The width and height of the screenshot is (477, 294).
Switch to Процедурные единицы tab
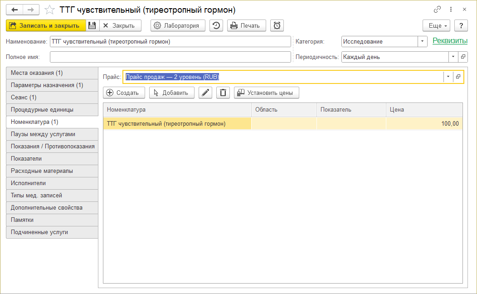click(x=52, y=109)
